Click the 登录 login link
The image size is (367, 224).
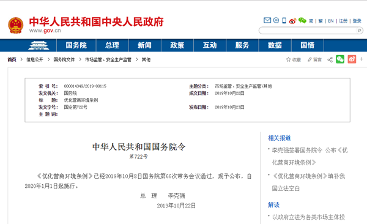coord(357,21)
